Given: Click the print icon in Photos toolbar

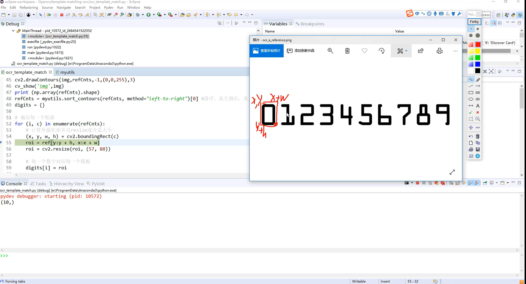Looking at the screenshot, I should (440, 51).
